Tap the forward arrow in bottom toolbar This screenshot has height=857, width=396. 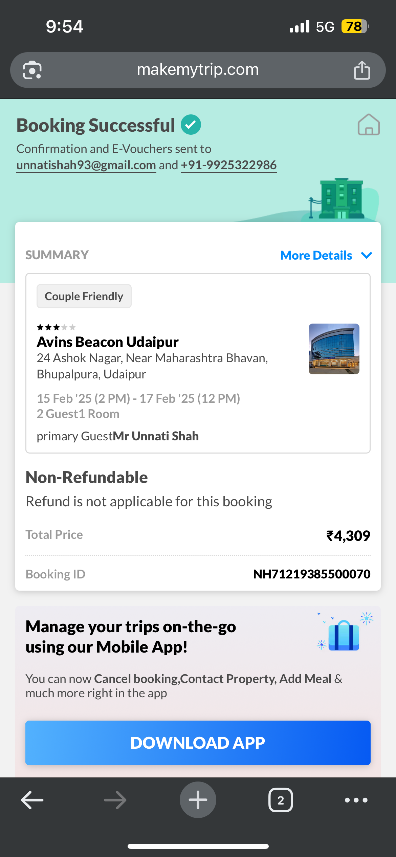pyautogui.click(x=115, y=800)
